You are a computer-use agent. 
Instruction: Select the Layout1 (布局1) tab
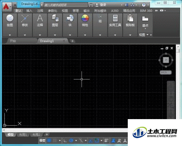[x=23, y=134]
